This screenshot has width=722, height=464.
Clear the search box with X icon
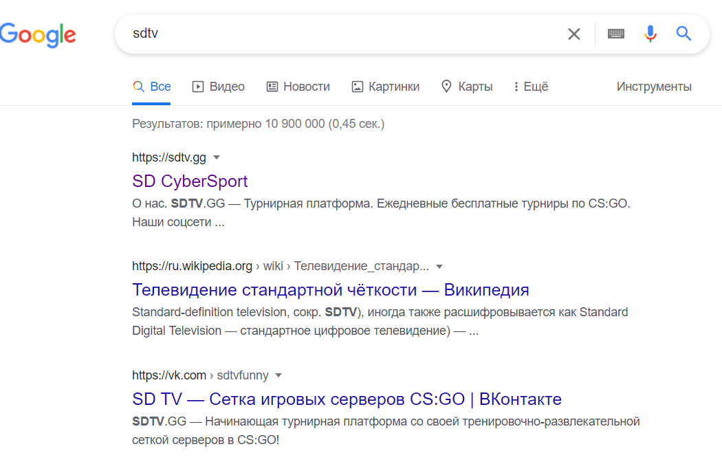[573, 34]
